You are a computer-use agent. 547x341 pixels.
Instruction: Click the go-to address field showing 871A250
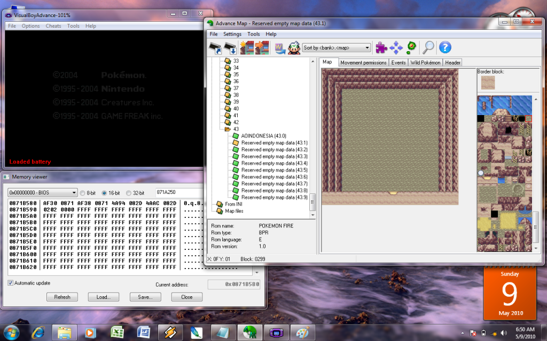[179, 192]
